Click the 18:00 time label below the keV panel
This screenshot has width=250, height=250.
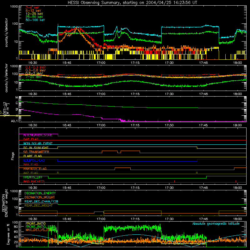click(237, 63)
